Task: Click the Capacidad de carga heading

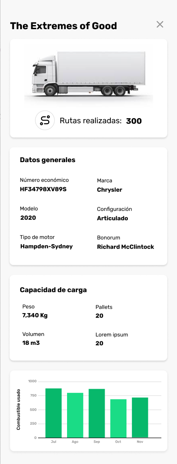Action: tap(53, 290)
